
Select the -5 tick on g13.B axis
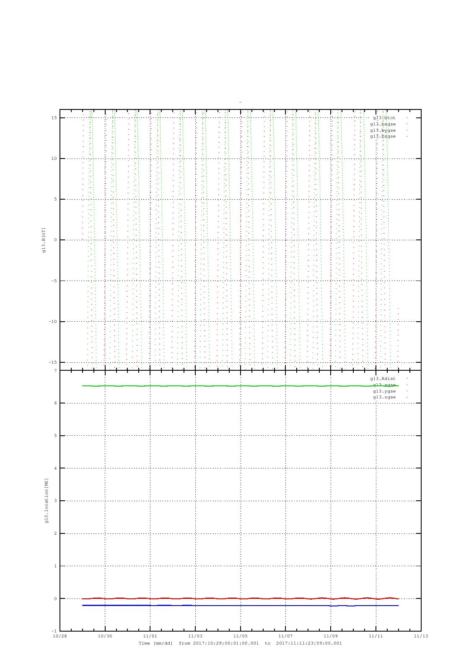pos(54,281)
